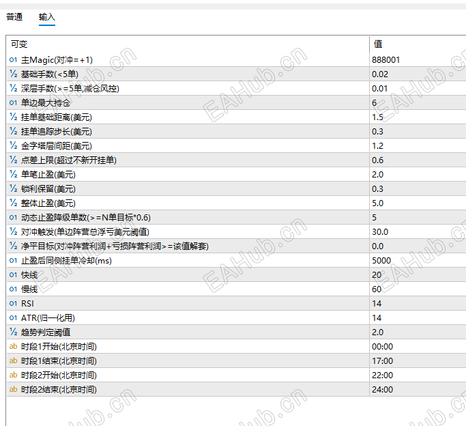This screenshot has width=466, height=426.
Task: Click the double-type icon beside 净平目标
Action: coord(14,246)
